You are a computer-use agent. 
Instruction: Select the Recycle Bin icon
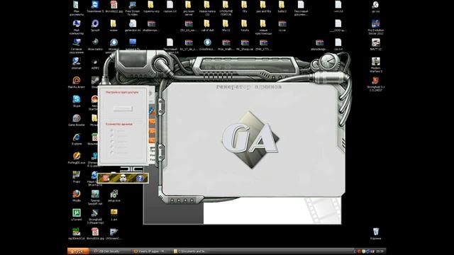pyautogui.click(x=376, y=234)
